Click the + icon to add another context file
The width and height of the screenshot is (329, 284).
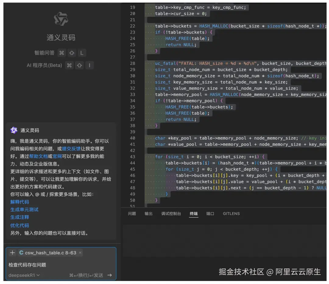coord(12,253)
